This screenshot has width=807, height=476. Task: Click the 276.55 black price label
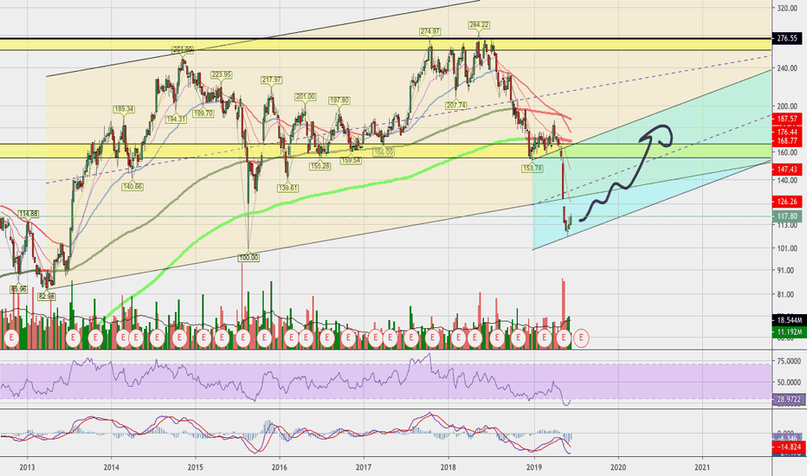787,39
